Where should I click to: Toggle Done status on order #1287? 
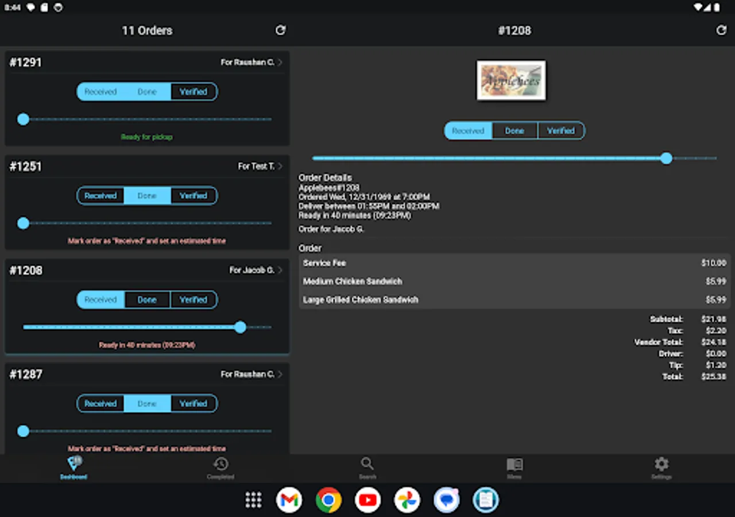point(147,403)
